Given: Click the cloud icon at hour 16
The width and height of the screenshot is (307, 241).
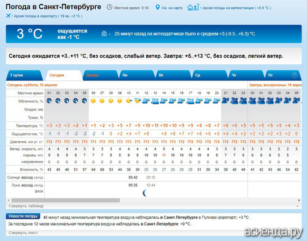Looking at the screenshot, I should coord(182,101).
